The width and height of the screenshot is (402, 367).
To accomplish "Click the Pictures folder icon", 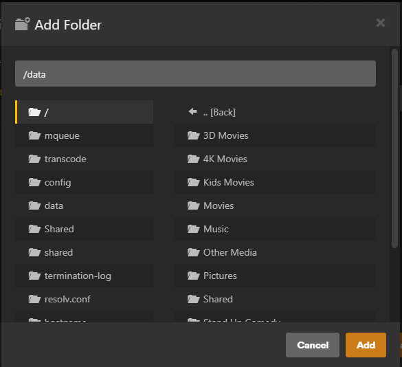I will click(194, 276).
